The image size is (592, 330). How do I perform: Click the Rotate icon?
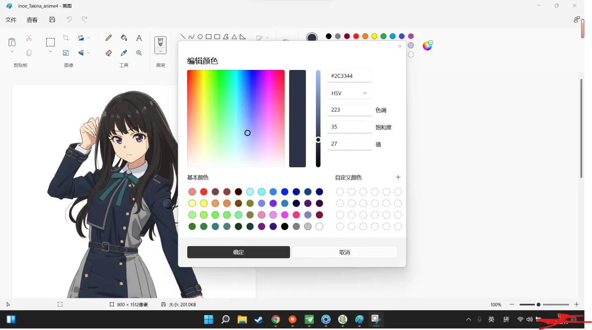[x=81, y=38]
